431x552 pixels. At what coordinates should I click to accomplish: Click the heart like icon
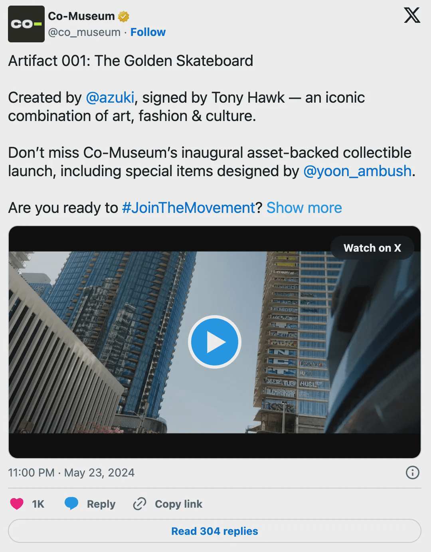coord(17,504)
